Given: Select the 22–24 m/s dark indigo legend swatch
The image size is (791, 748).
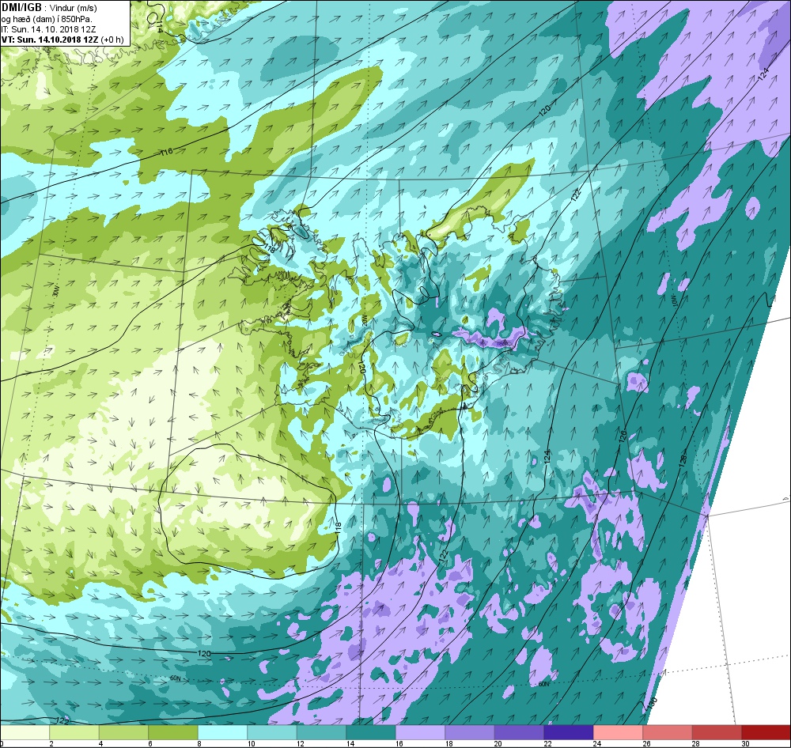Looking at the screenshot, I should tap(569, 732).
